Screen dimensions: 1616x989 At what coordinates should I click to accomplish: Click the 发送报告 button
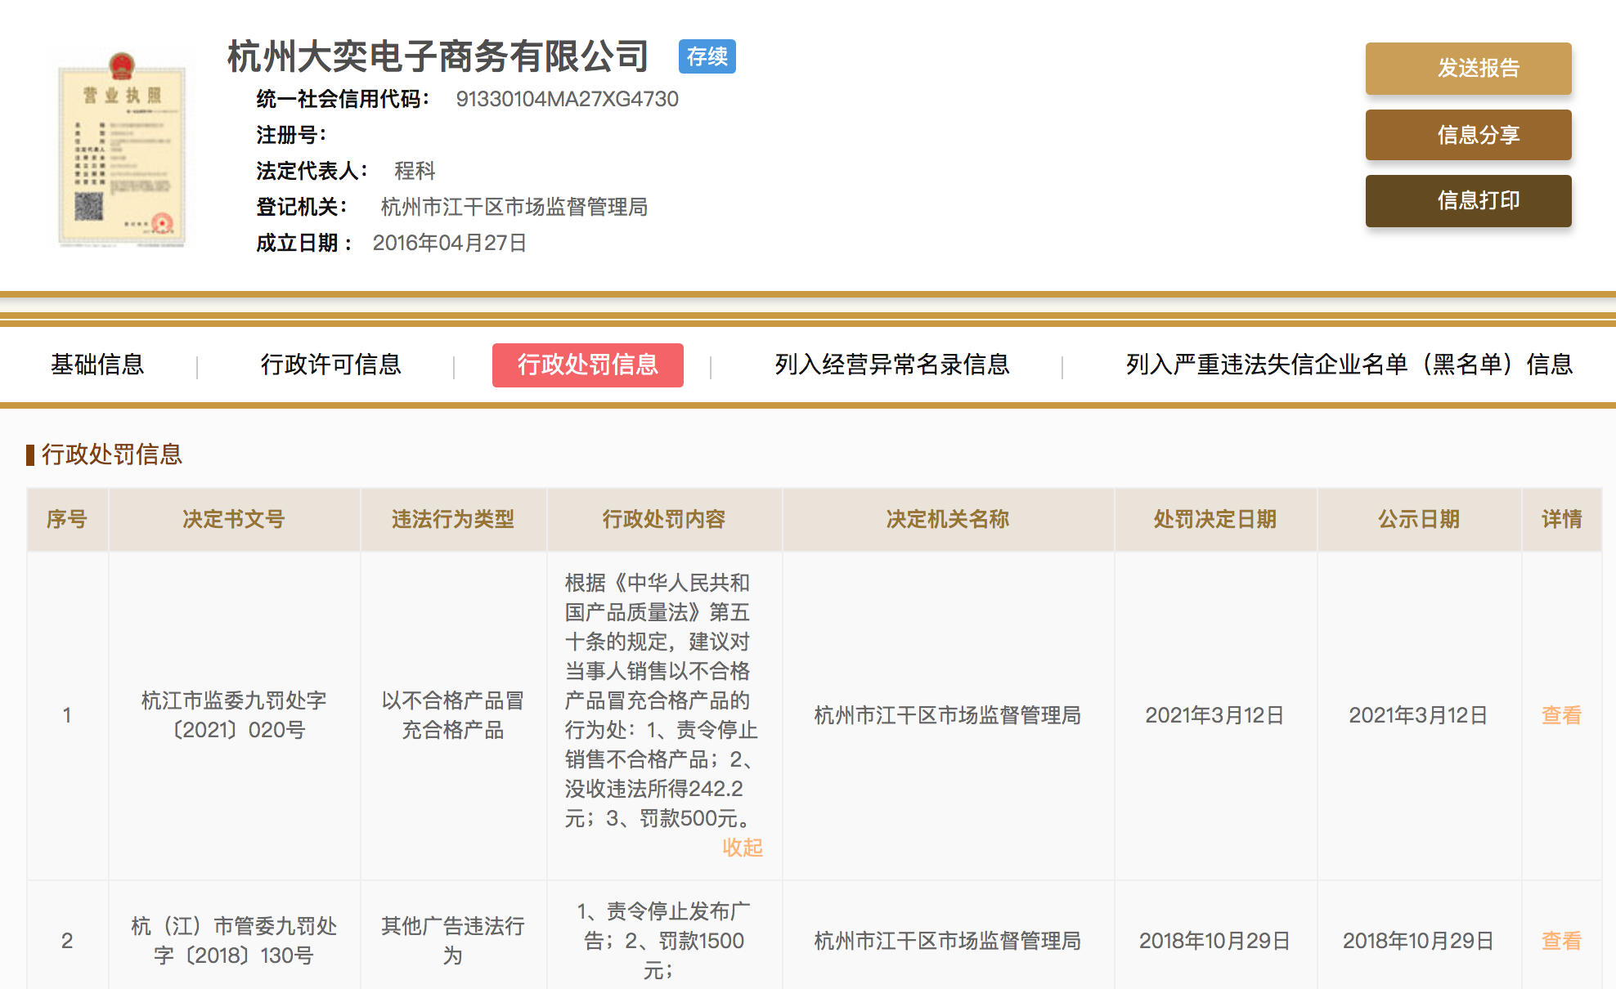coord(1468,69)
